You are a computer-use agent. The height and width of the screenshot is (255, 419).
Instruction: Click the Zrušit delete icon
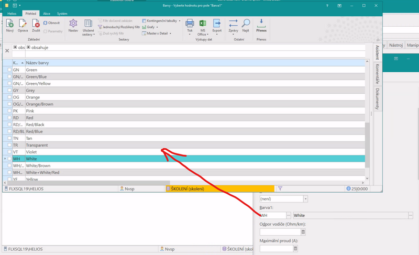tap(36, 24)
